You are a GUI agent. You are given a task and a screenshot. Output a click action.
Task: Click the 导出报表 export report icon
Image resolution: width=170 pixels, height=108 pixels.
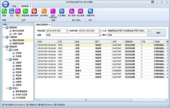[80, 11]
